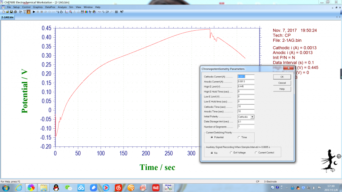The width and height of the screenshot is (342, 192).
Task: Click the Graph Options toolbar icon
Action: coord(82,12)
